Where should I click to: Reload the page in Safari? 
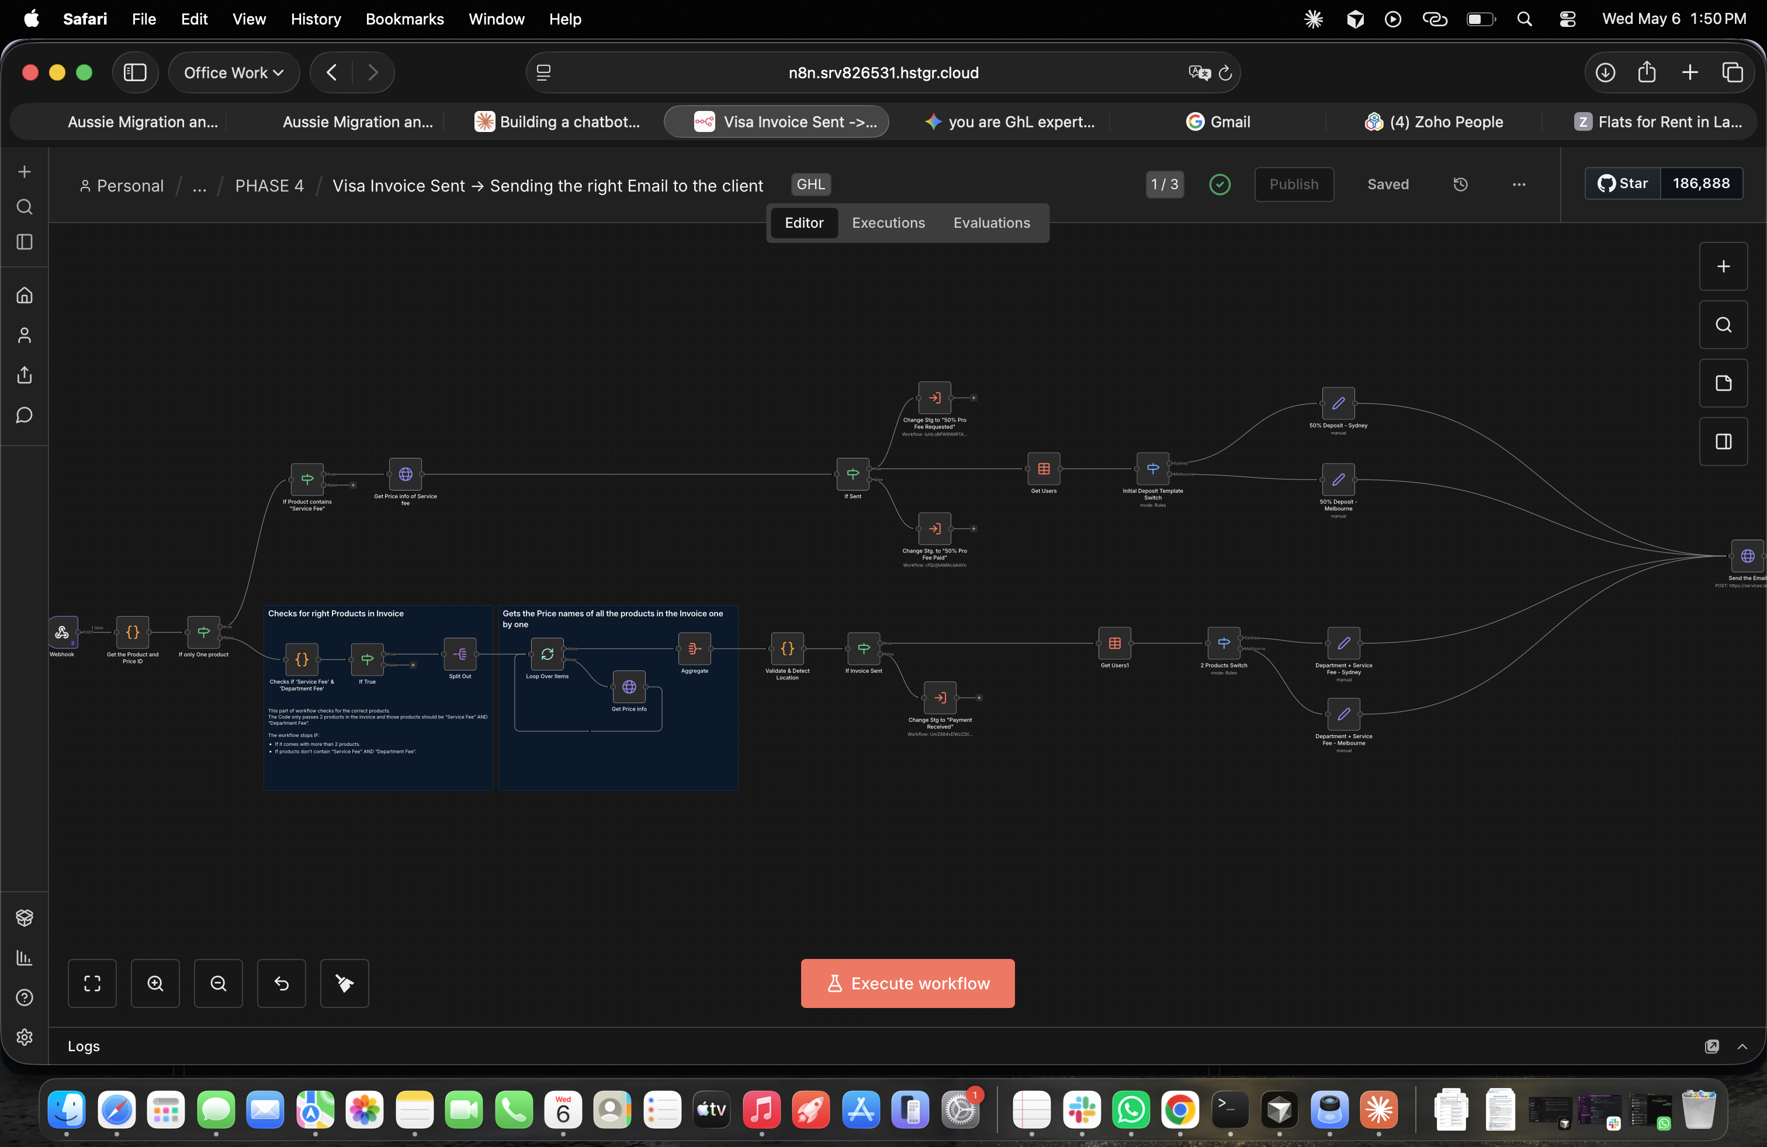[x=1225, y=72]
